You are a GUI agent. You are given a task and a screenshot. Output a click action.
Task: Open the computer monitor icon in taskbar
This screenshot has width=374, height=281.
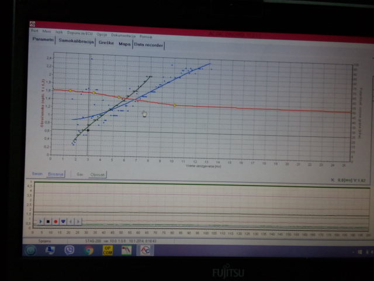coord(50,250)
